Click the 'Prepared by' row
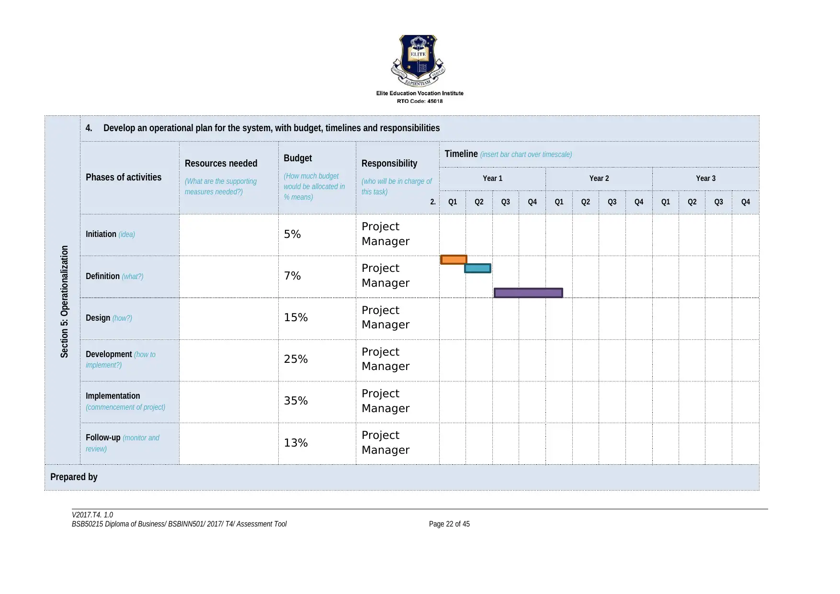The image size is (840, 594). point(402,477)
